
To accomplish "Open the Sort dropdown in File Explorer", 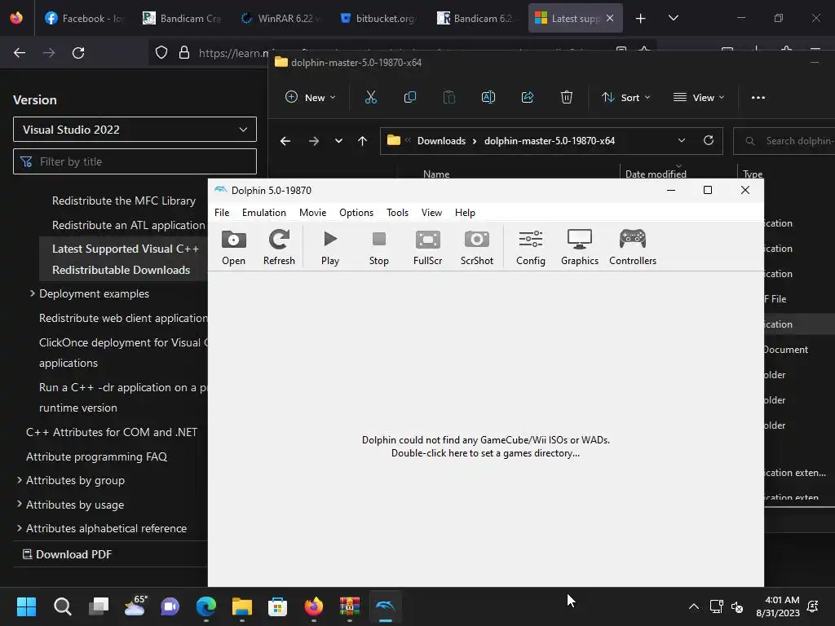I will (625, 98).
